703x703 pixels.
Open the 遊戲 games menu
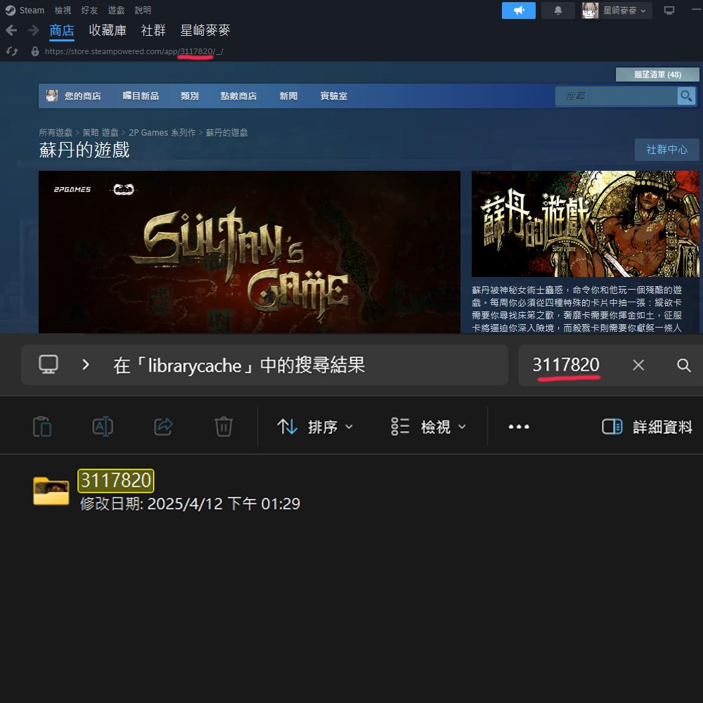coord(116,10)
